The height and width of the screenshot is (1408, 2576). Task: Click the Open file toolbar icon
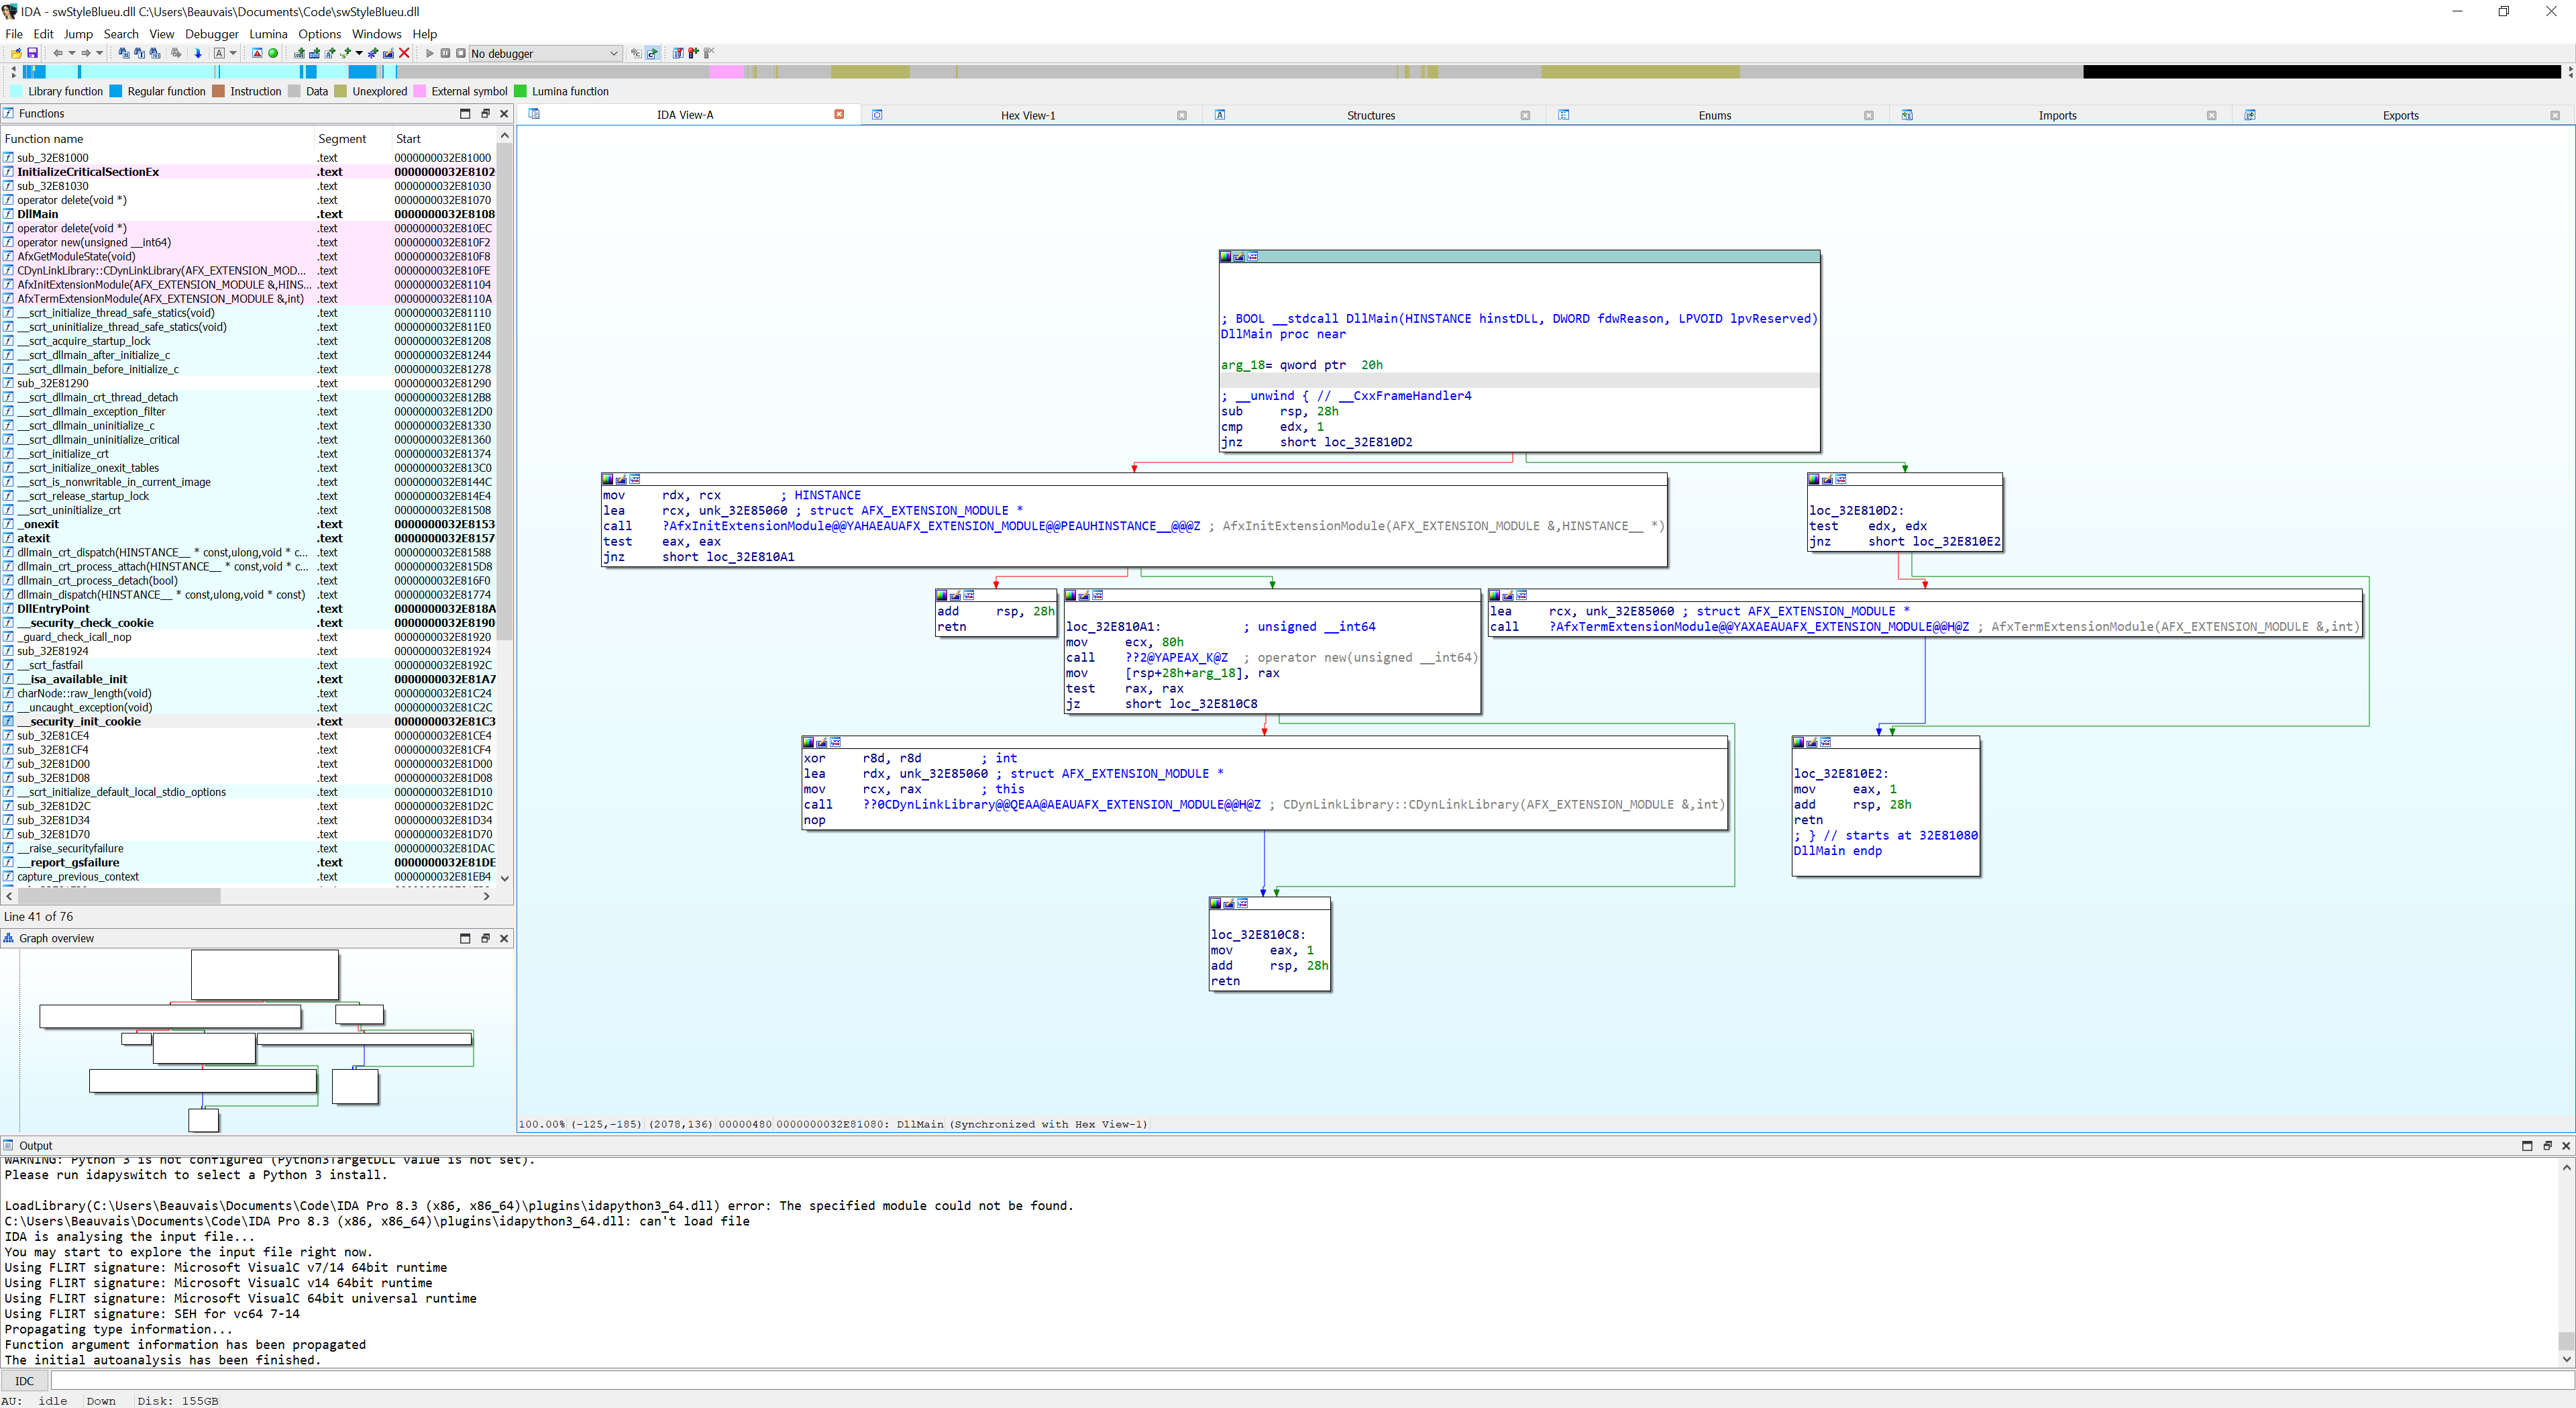[x=17, y=53]
